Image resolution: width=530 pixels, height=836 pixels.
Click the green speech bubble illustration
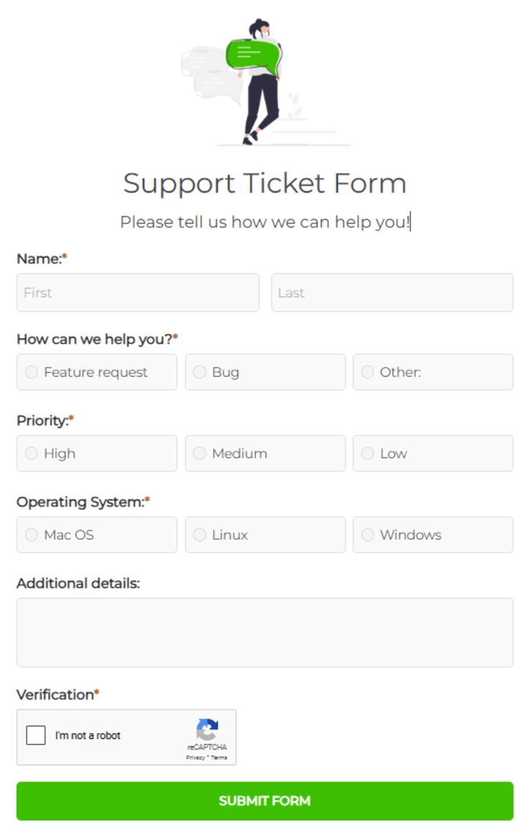pyautogui.click(x=253, y=52)
